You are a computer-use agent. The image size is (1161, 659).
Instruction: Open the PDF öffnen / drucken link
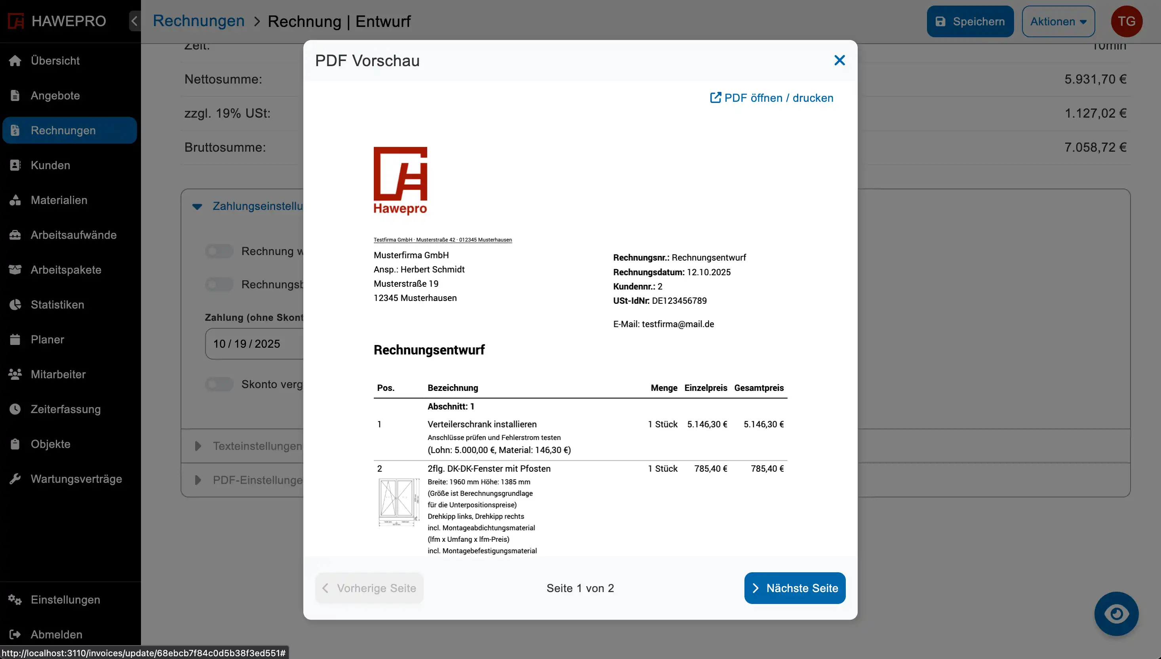tap(771, 98)
